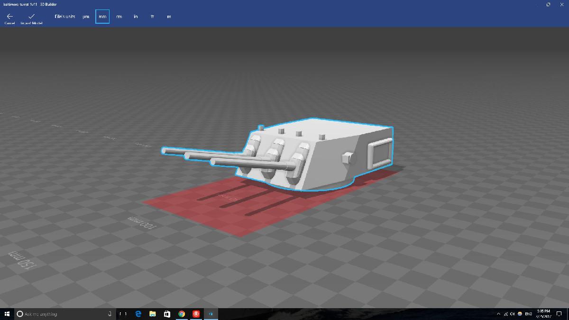Viewport: 569px width, 320px height.
Task: Open the Windows Store taskbar icon
Action: 167,314
